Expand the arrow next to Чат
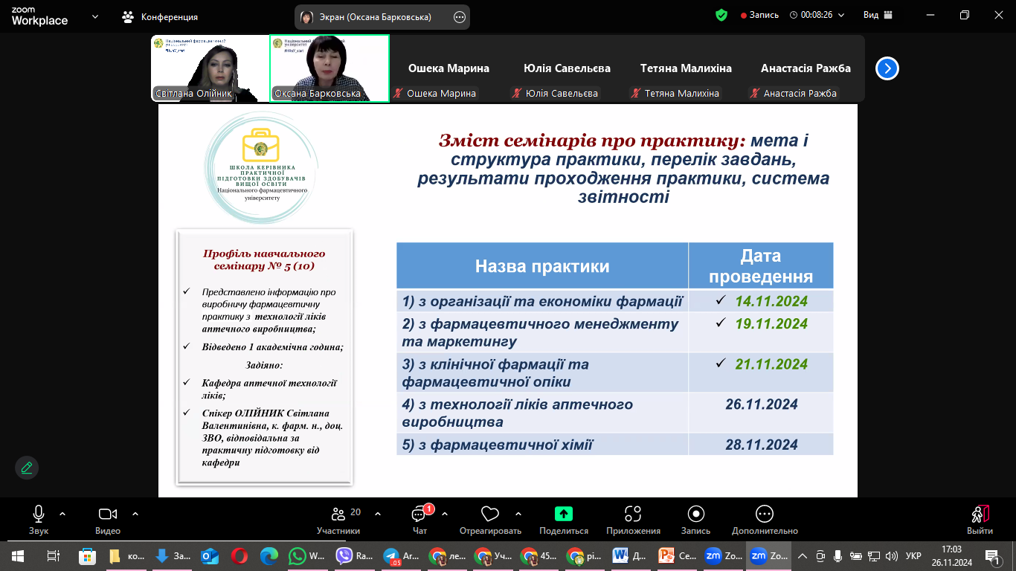Viewport: 1016px width, 571px height. (x=445, y=514)
